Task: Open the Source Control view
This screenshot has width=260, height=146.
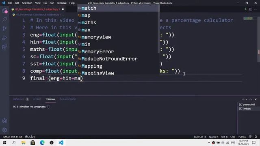Action: (x=4, y=29)
